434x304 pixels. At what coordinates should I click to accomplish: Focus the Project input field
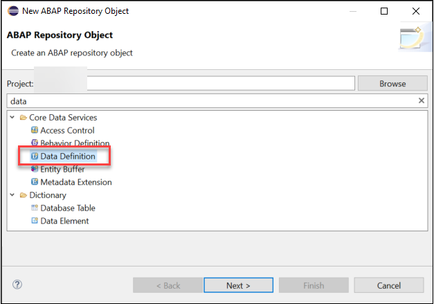(221, 83)
